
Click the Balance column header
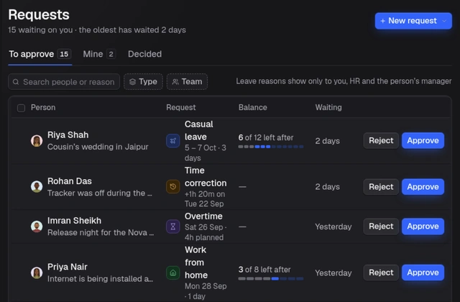252,108
